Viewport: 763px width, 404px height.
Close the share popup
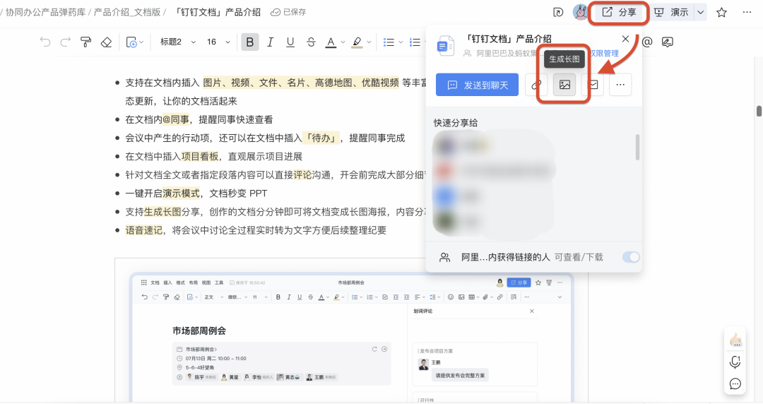tap(625, 39)
